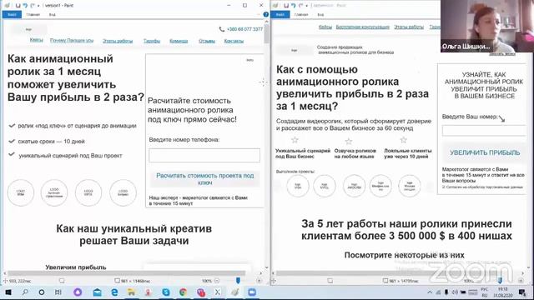Click zoom slider handle in right Paint status bar

tap(500, 281)
